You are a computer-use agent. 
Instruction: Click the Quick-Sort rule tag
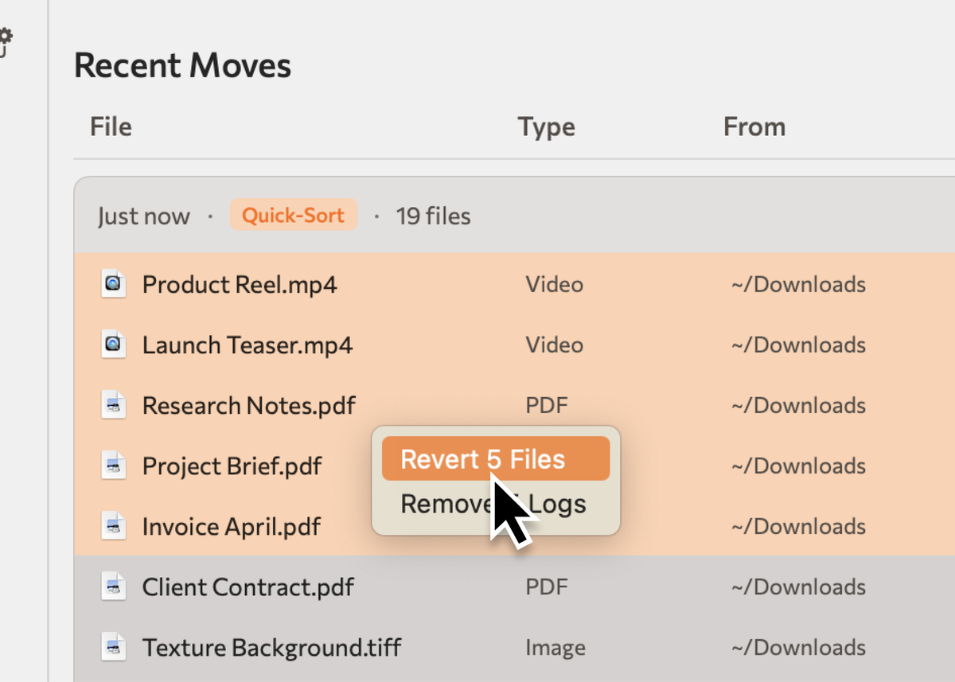pos(294,216)
